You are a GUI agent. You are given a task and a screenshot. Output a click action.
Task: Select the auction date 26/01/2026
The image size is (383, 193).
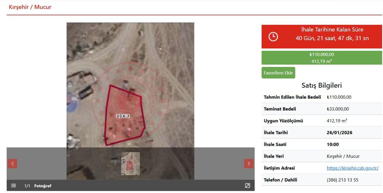click(340, 133)
